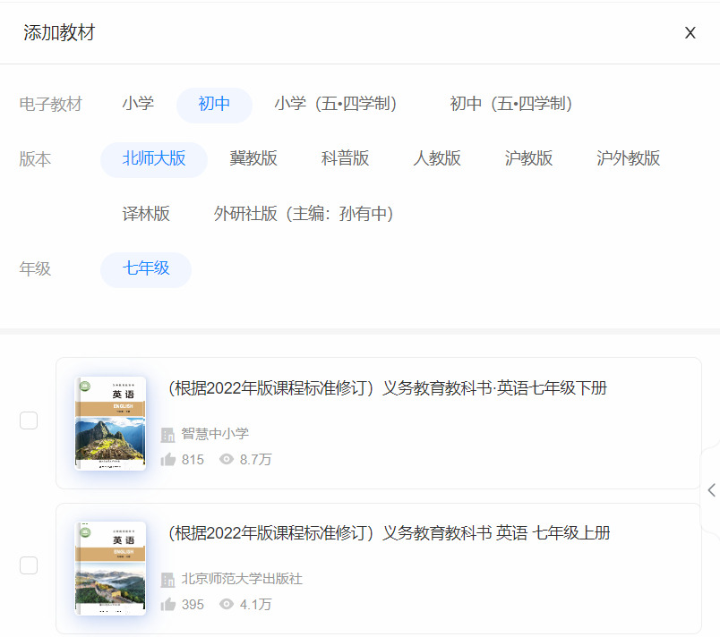Click thumbs-up icon showing 395 likes
This screenshot has width=720, height=637.
point(170,604)
